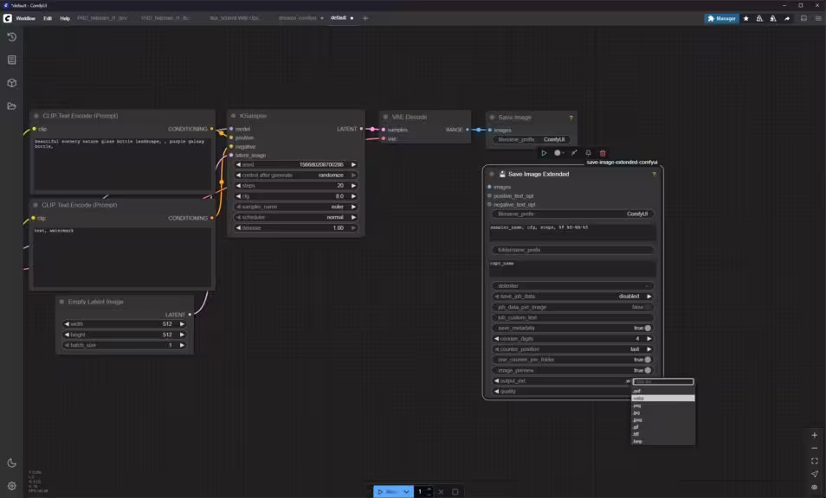
Task: Open the hamburger menu icon at top right
Action: coord(818,18)
